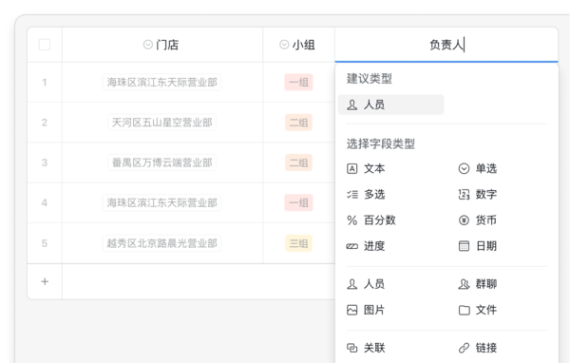The height and width of the screenshot is (363, 570).
Task: Pick the 货币 currency icon
Action: coord(464,220)
